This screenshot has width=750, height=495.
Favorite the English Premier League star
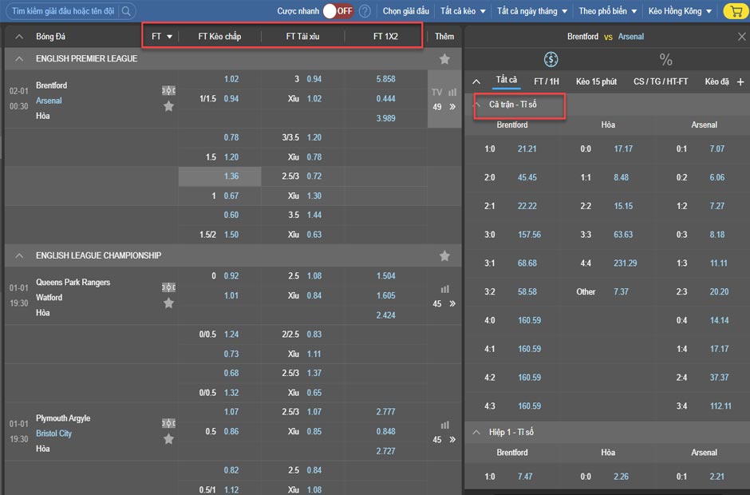click(x=444, y=58)
